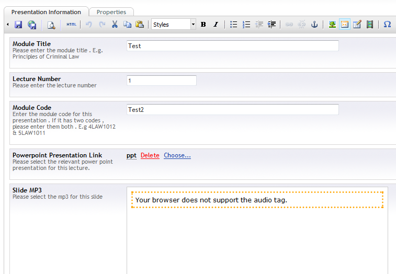The image size is (396, 274).
Task: Click the Insert link chain icon
Action: click(x=289, y=25)
